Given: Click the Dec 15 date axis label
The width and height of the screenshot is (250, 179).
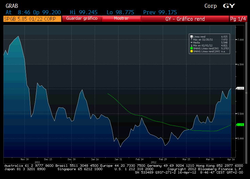Looking at the screenshot, I should pos(48,159).
